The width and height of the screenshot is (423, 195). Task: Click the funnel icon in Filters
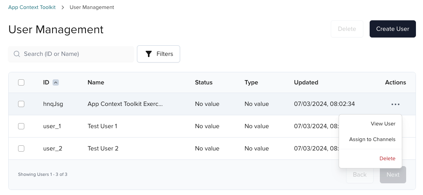pyautogui.click(x=149, y=54)
